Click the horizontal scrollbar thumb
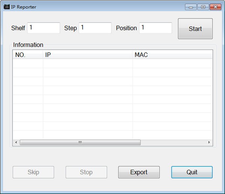This screenshot has height=194, width=225. 80,142
